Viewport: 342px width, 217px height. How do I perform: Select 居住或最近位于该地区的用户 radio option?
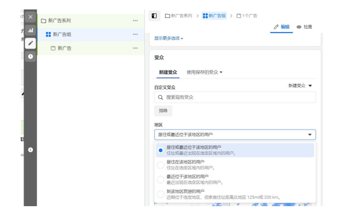click(161, 150)
